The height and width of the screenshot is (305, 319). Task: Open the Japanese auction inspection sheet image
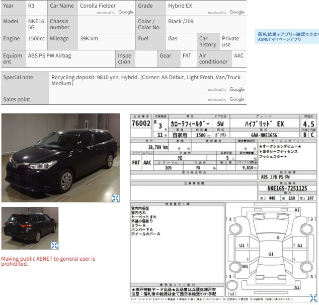[223, 208]
